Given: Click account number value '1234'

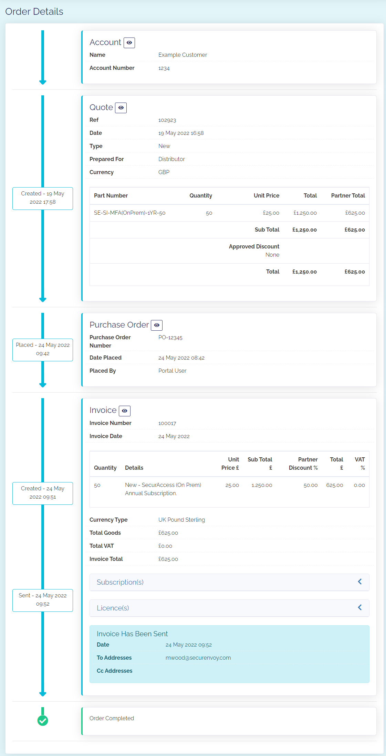Looking at the screenshot, I should 164,68.
